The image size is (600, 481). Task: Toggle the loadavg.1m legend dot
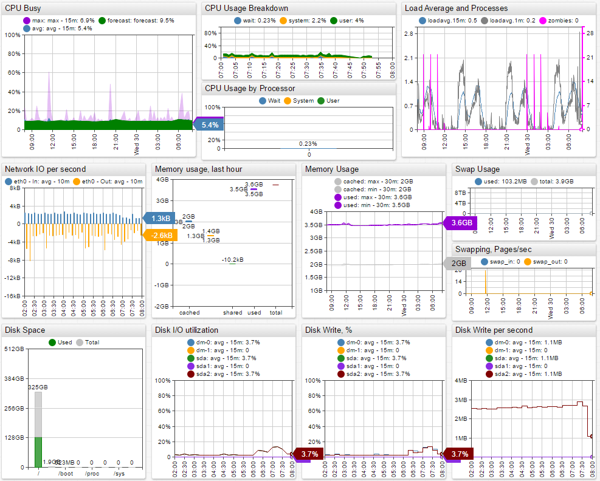pos(484,21)
